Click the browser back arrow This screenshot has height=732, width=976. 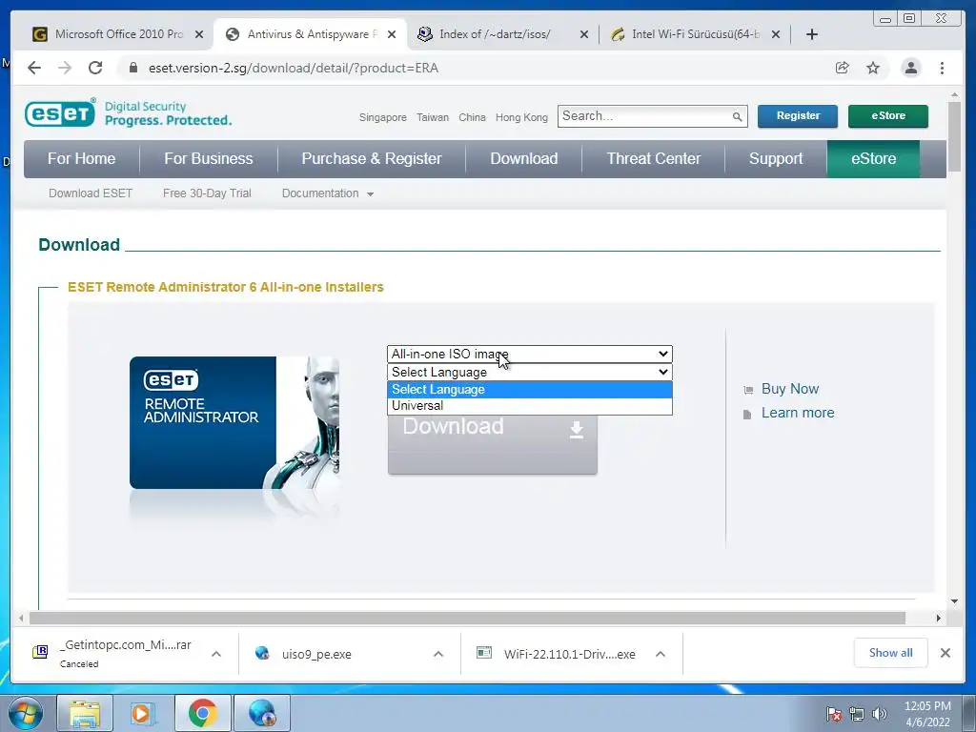[34, 68]
